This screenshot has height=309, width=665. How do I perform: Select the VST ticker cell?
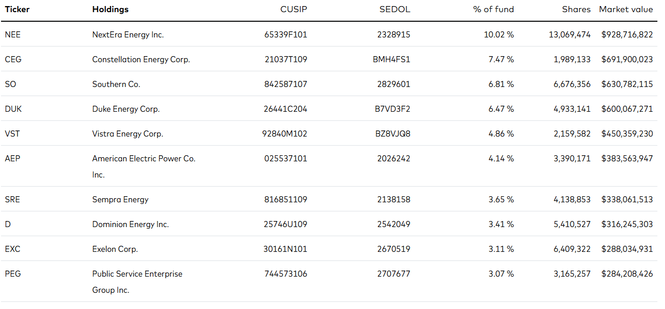coord(12,134)
